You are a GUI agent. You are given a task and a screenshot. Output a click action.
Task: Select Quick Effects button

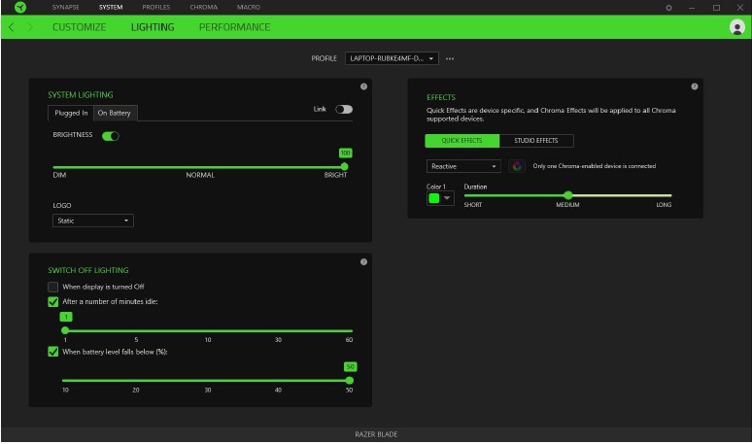click(x=461, y=141)
